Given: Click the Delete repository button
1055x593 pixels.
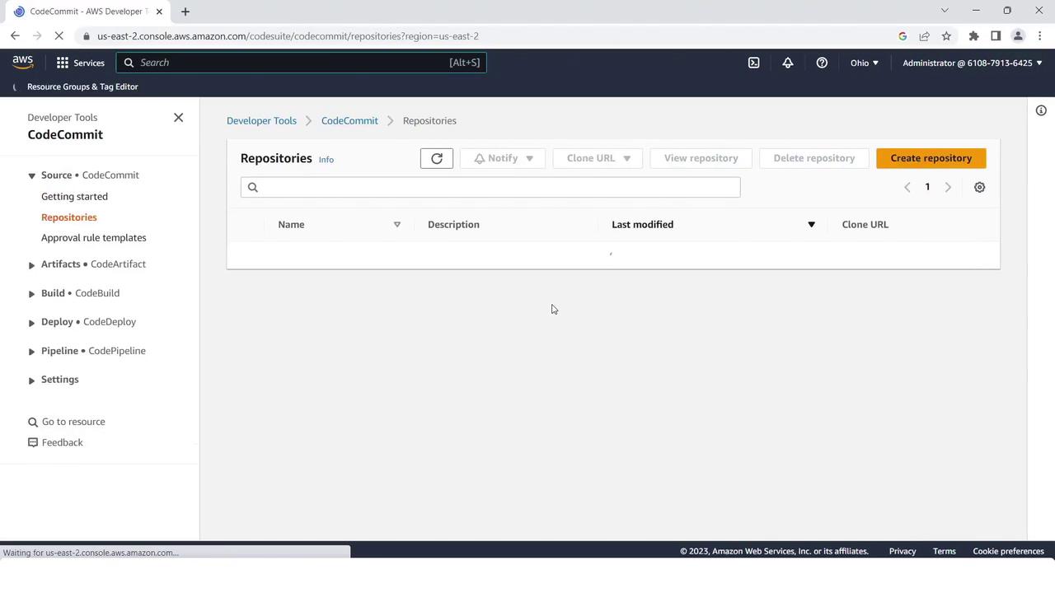Looking at the screenshot, I should pos(814,158).
